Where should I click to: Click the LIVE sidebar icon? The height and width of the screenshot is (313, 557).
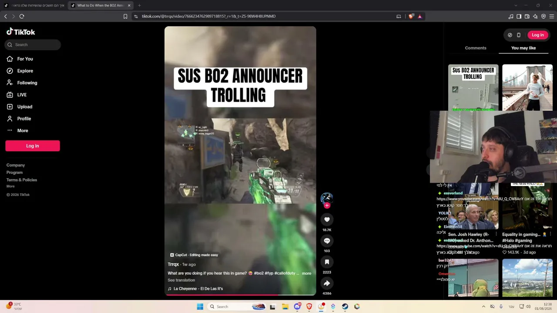[10, 95]
